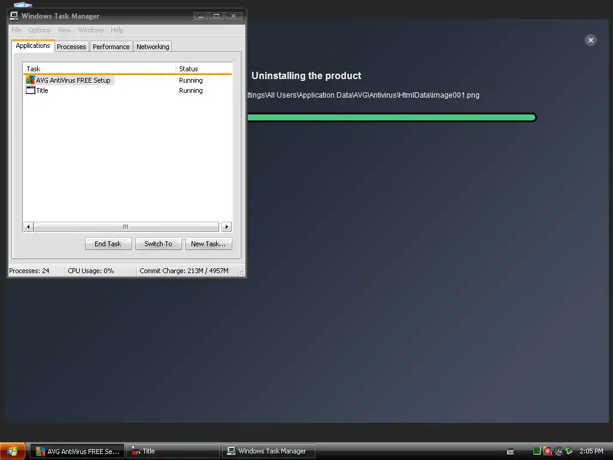This screenshot has height=460, width=613.
Task: Switch to the Processes tab
Action: click(x=71, y=47)
